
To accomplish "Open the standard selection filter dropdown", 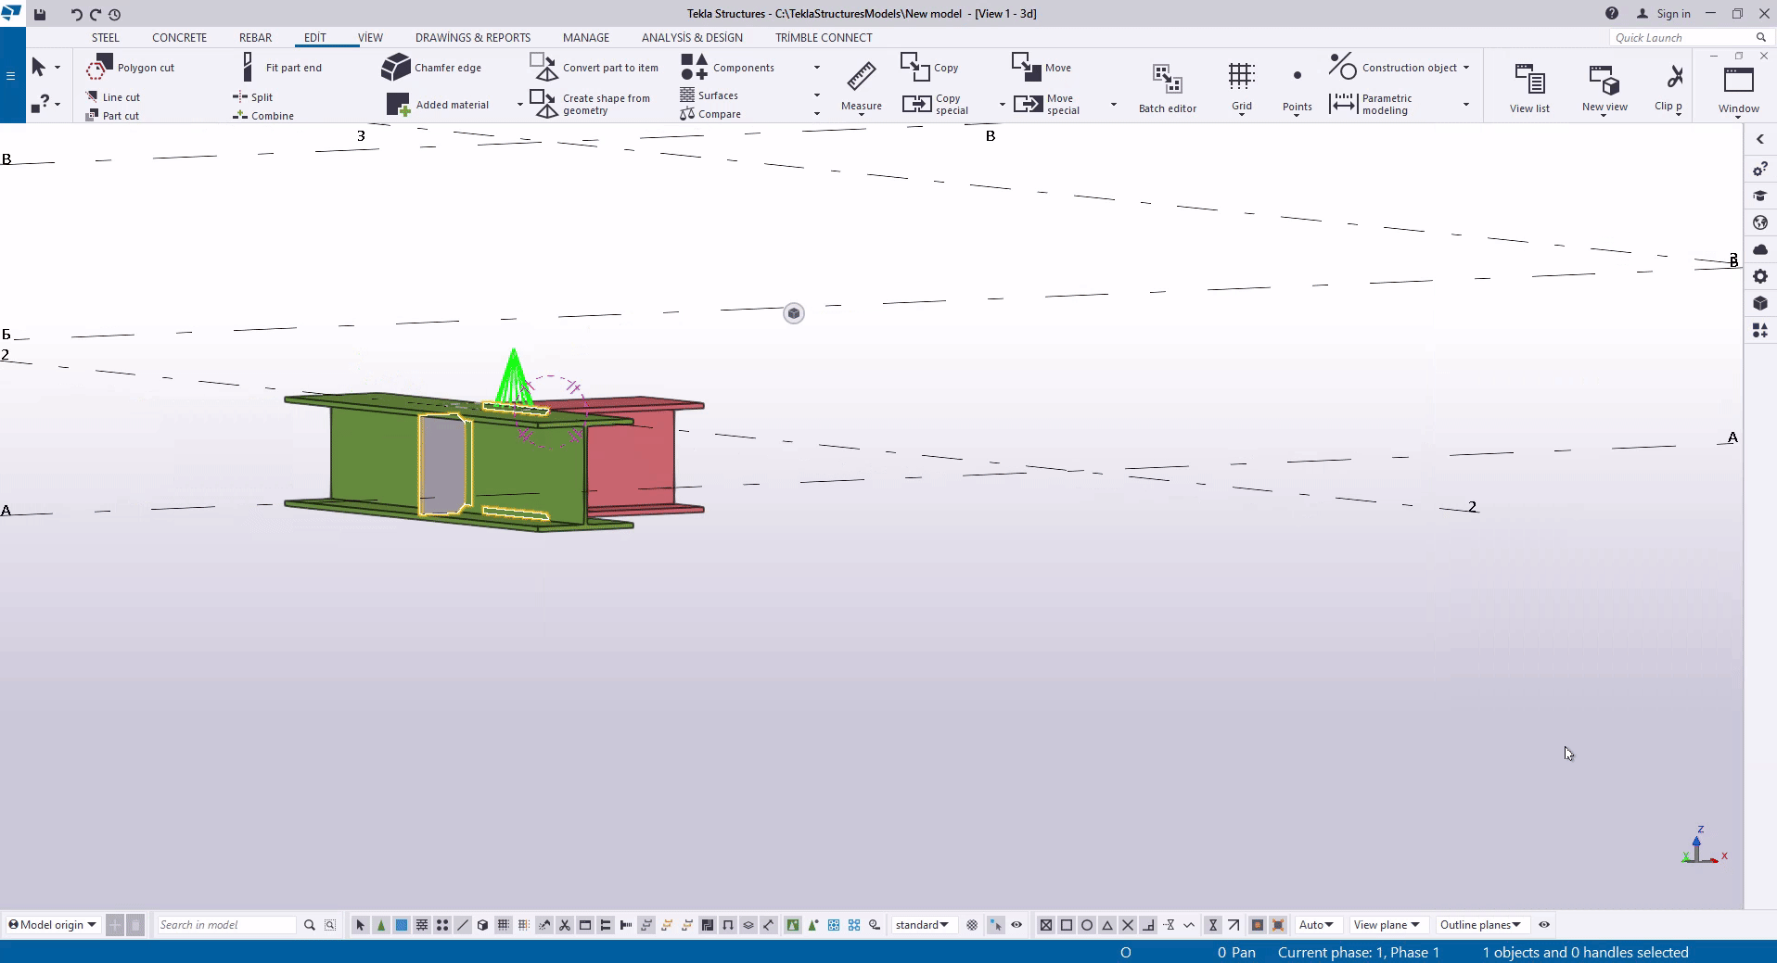I will [x=922, y=925].
